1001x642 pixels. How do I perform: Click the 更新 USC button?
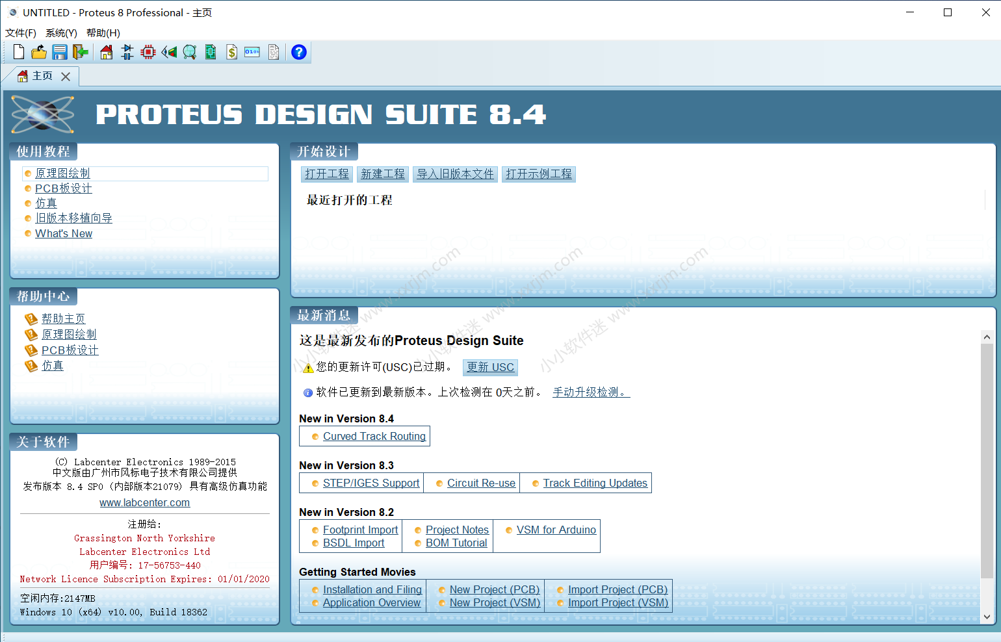(491, 367)
